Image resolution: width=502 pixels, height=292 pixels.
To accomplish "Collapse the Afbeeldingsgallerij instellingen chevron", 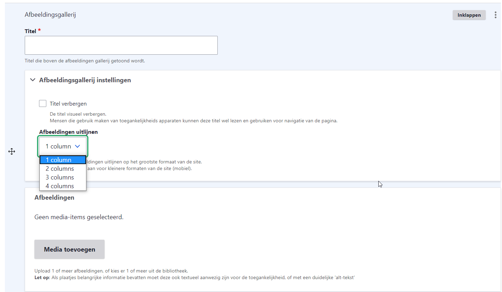I will tap(33, 80).
